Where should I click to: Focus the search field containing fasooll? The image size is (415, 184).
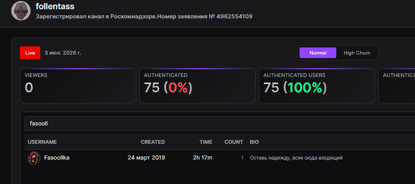pyautogui.click(x=219, y=123)
